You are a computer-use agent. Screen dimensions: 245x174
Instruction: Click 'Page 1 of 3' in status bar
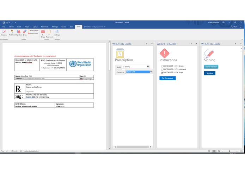(x=5, y=151)
